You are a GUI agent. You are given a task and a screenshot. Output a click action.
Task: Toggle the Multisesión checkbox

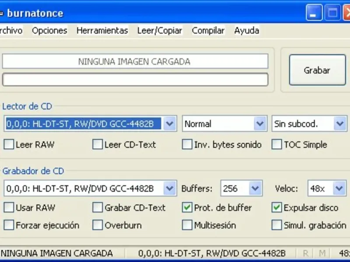187,225
